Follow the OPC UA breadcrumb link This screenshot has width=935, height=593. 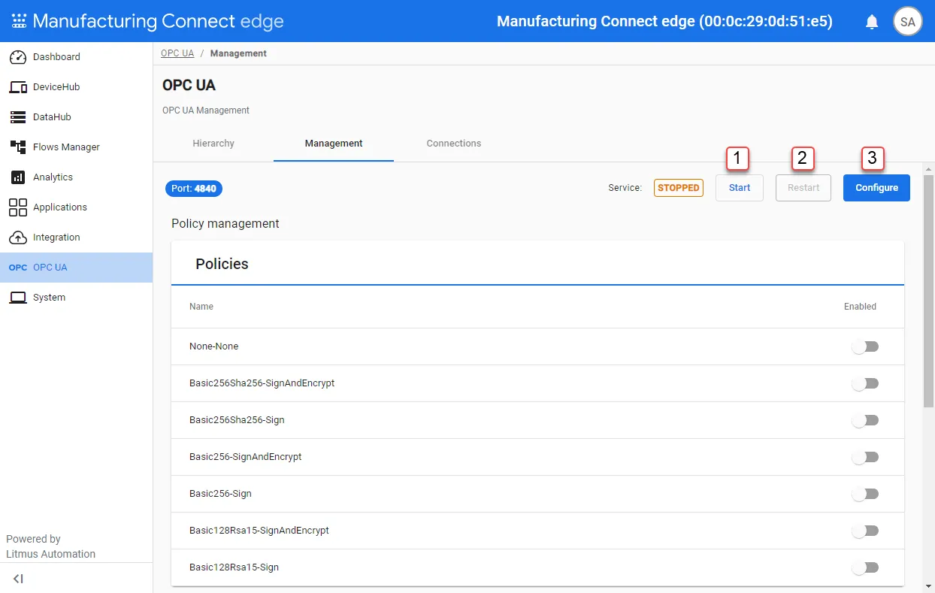tap(177, 53)
